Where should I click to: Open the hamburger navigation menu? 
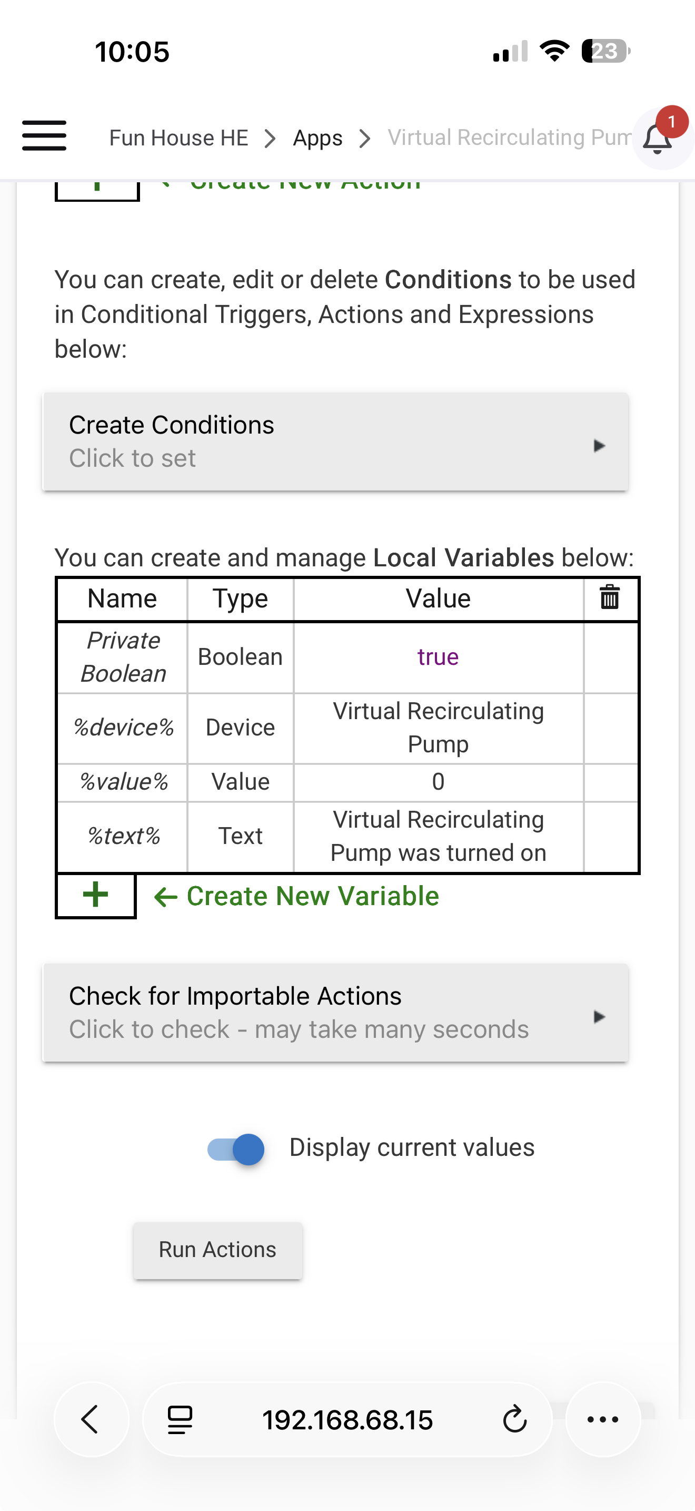coord(44,136)
